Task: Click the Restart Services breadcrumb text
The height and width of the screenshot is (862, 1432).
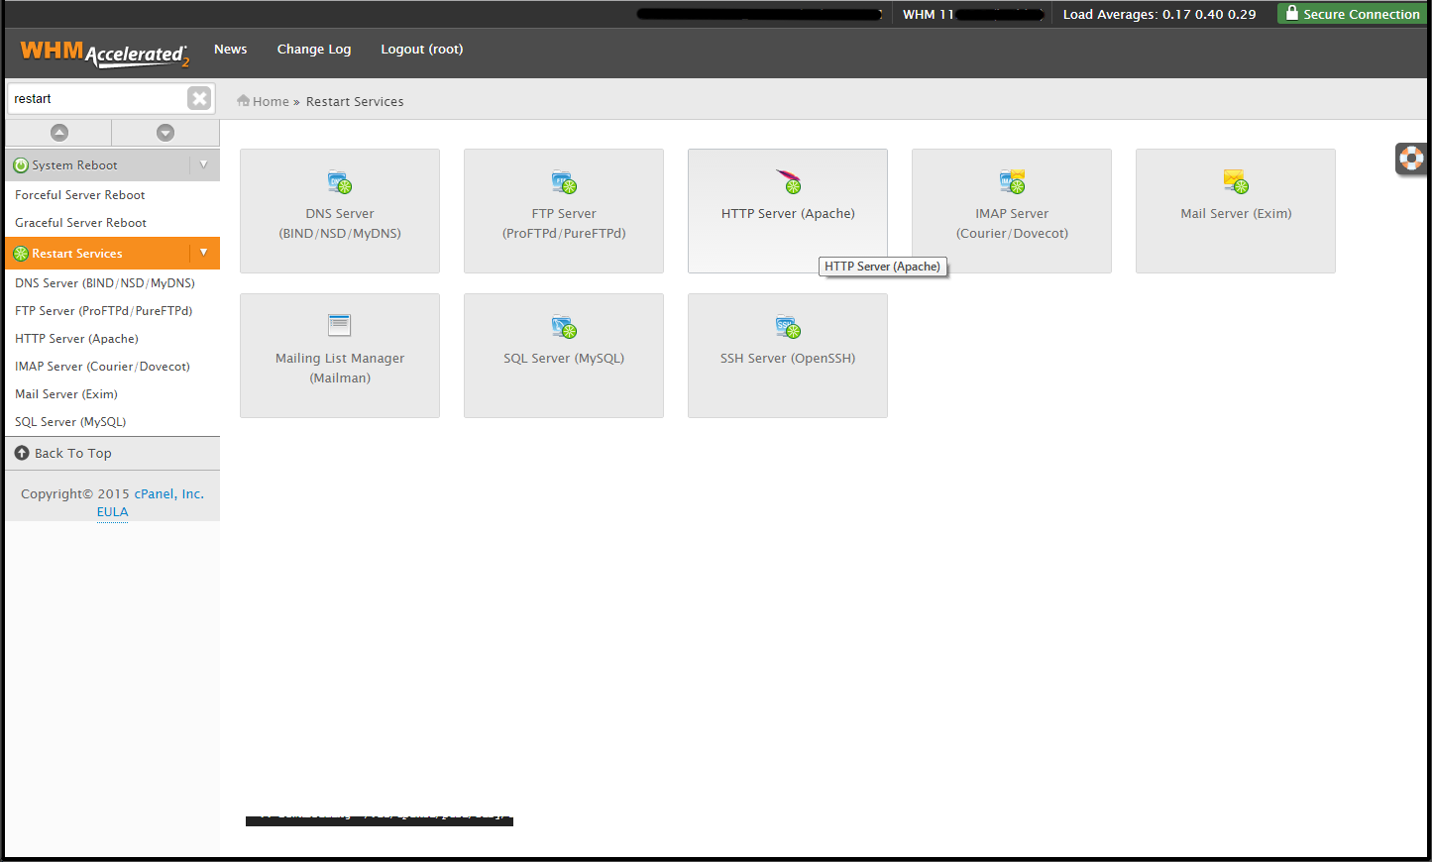Action: [x=355, y=101]
